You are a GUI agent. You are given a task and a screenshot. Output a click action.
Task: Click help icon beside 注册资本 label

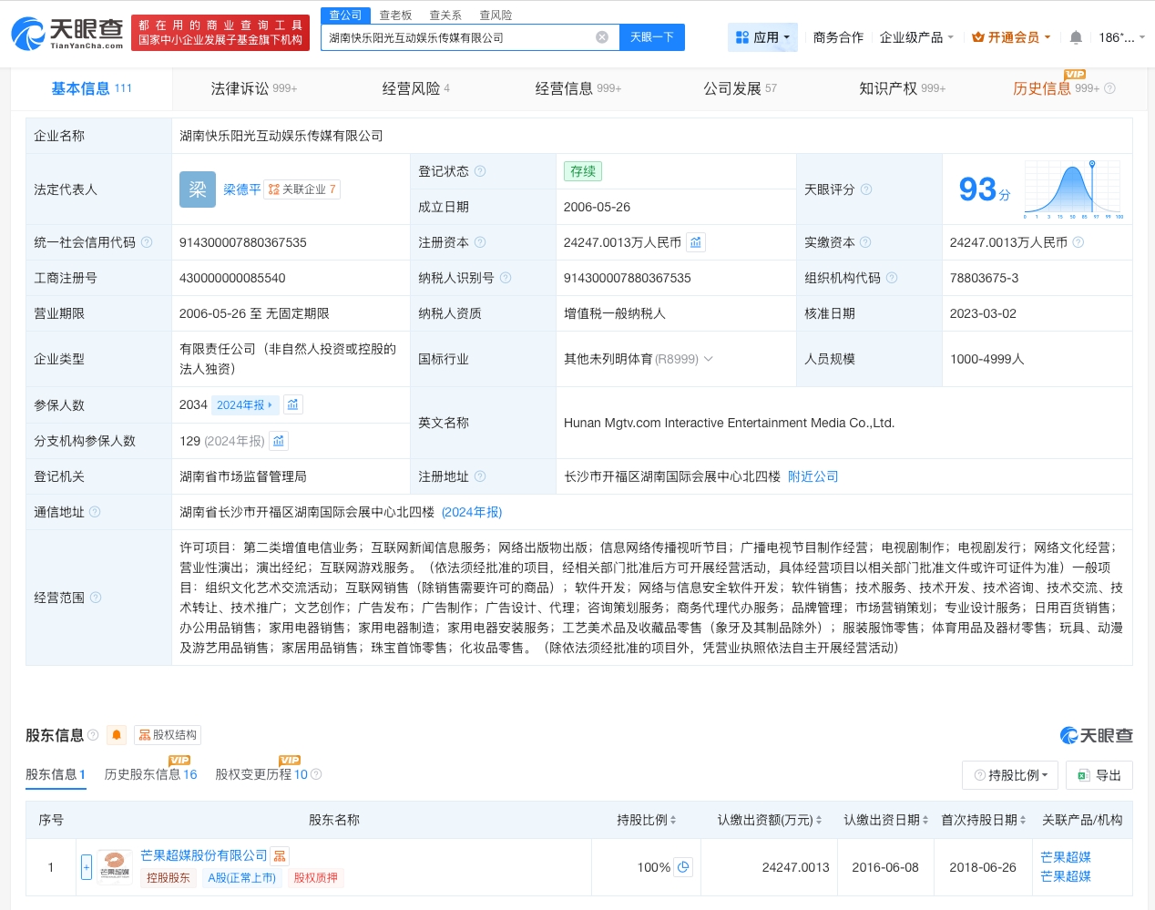(x=480, y=242)
